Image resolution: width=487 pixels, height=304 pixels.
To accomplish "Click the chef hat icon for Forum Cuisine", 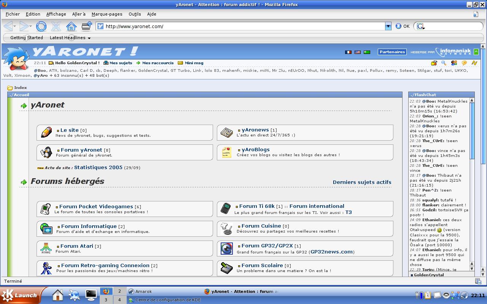I will pyautogui.click(x=227, y=228).
